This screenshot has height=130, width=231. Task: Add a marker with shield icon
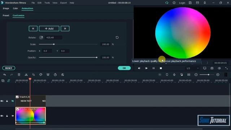[167, 75]
